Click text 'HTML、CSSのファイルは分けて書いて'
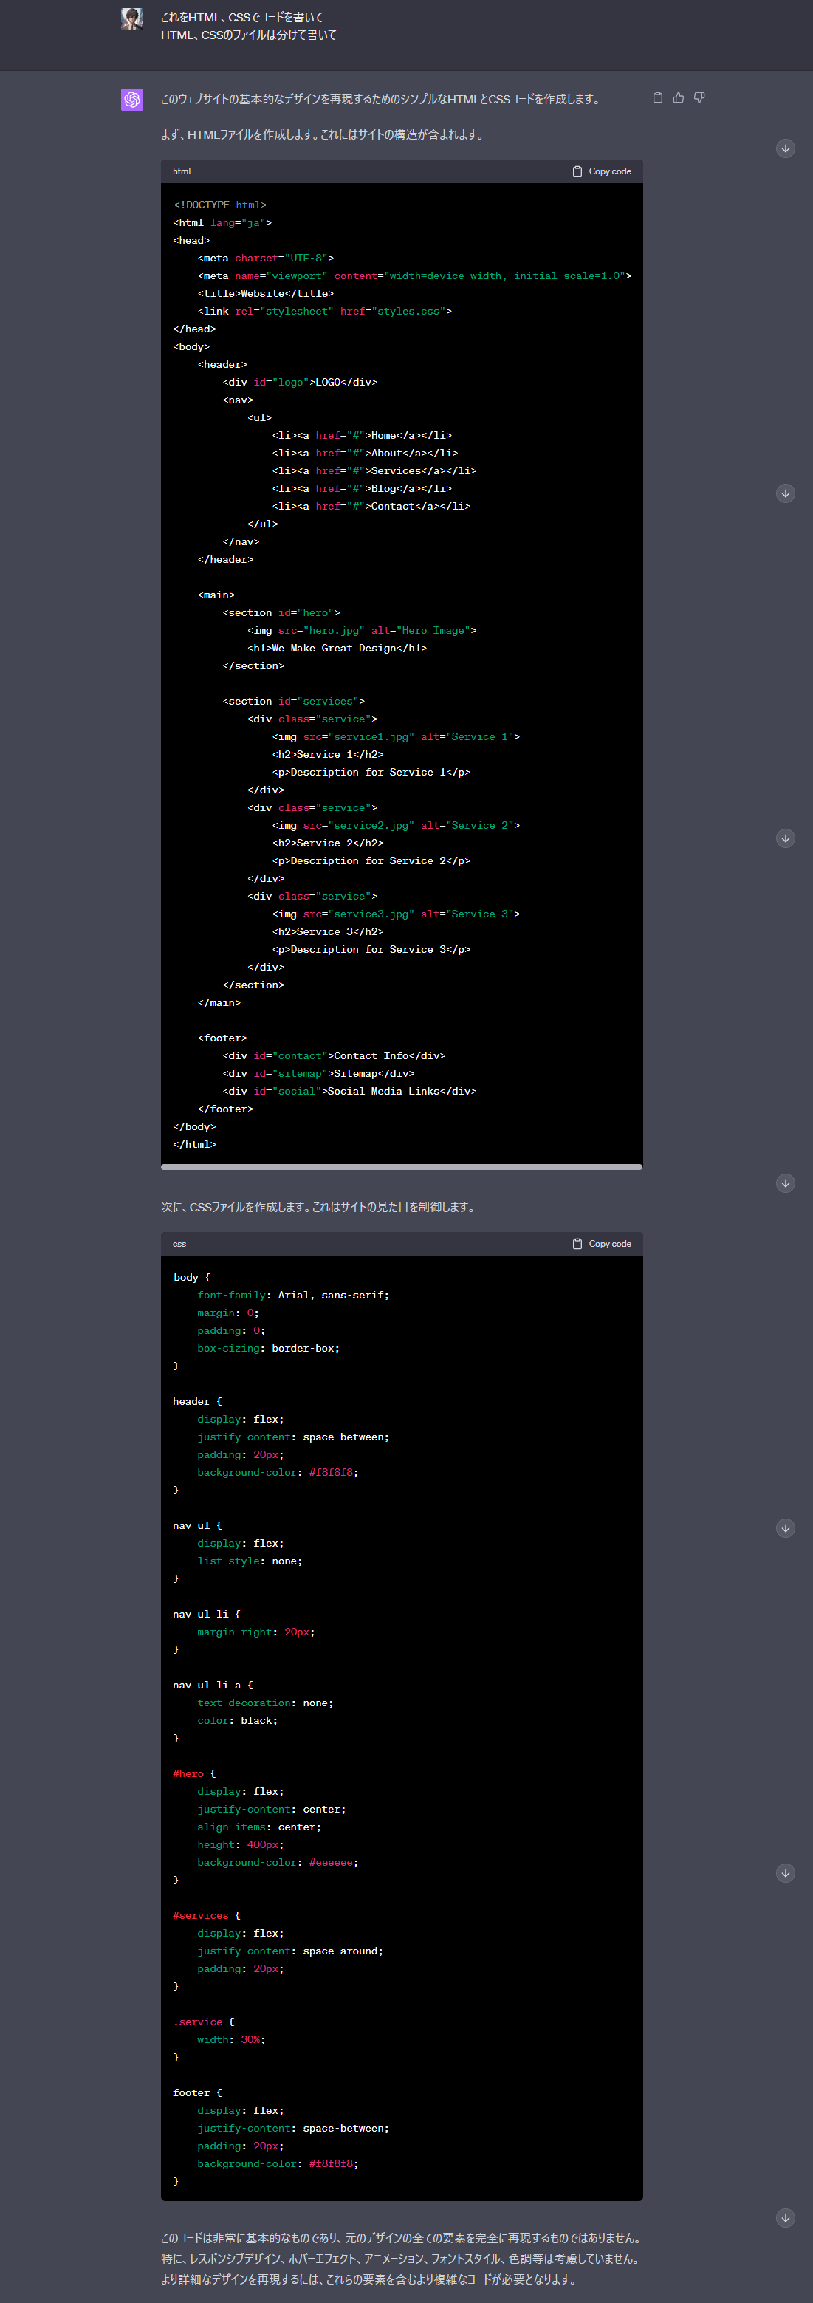813x2303 pixels. click(248, 35)
